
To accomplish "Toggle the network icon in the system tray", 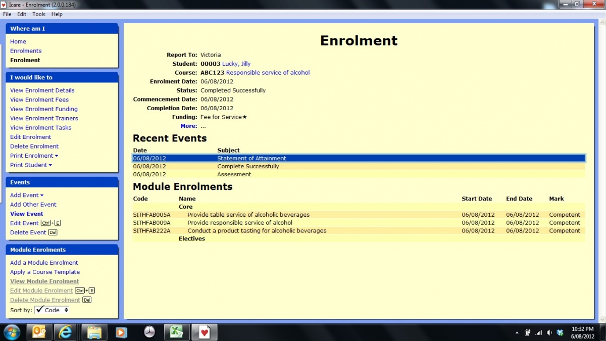I will pos(538,332).
